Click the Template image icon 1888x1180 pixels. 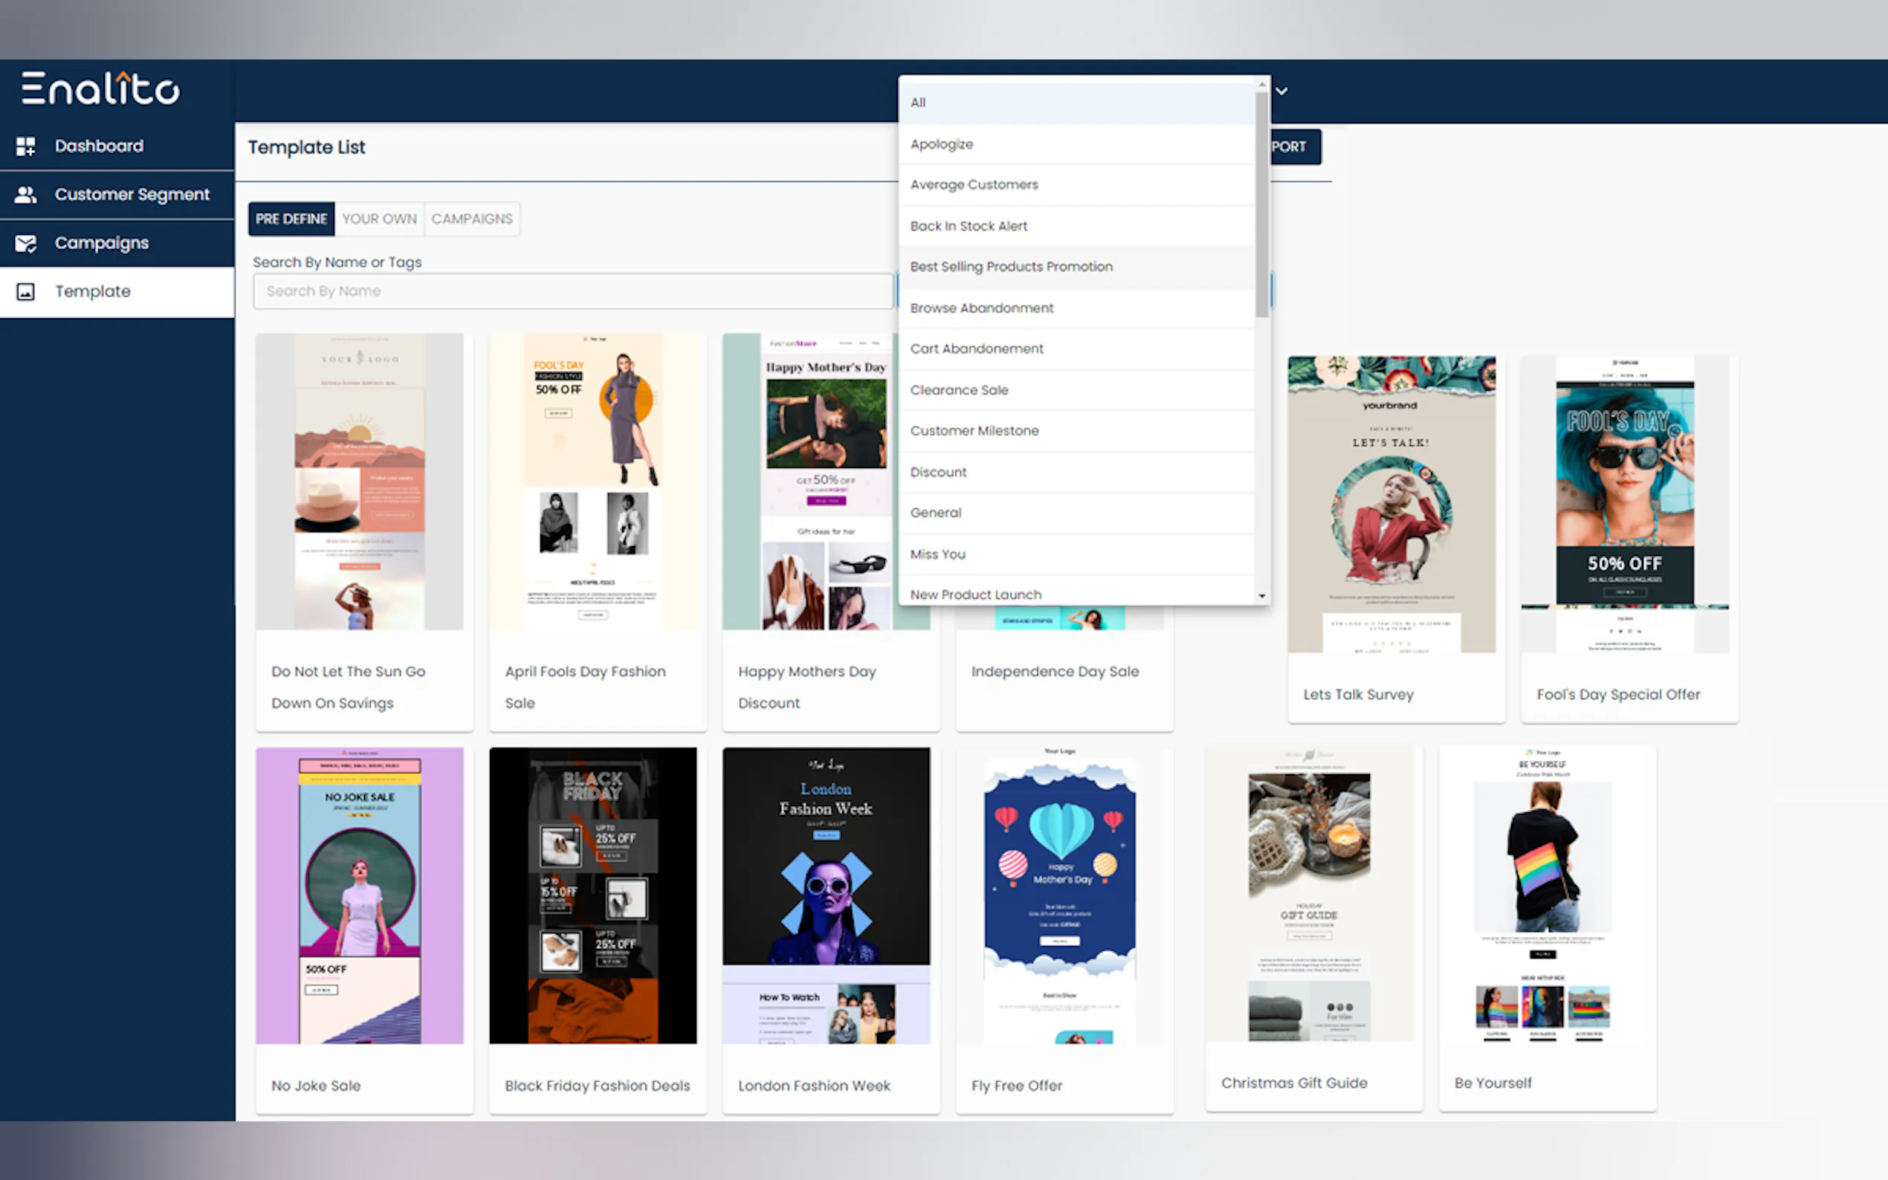pyautogui.click(x=26, y=291)
